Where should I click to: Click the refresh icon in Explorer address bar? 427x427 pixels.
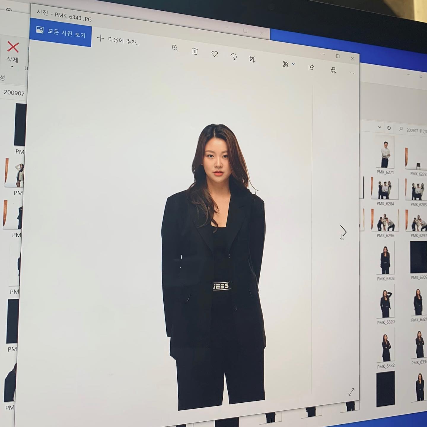click(x=389, y=128)
